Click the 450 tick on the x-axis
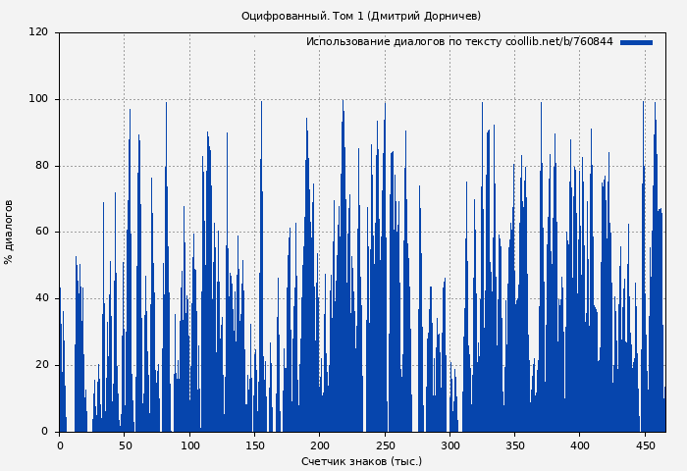The image size is (687, 471). 645,445
